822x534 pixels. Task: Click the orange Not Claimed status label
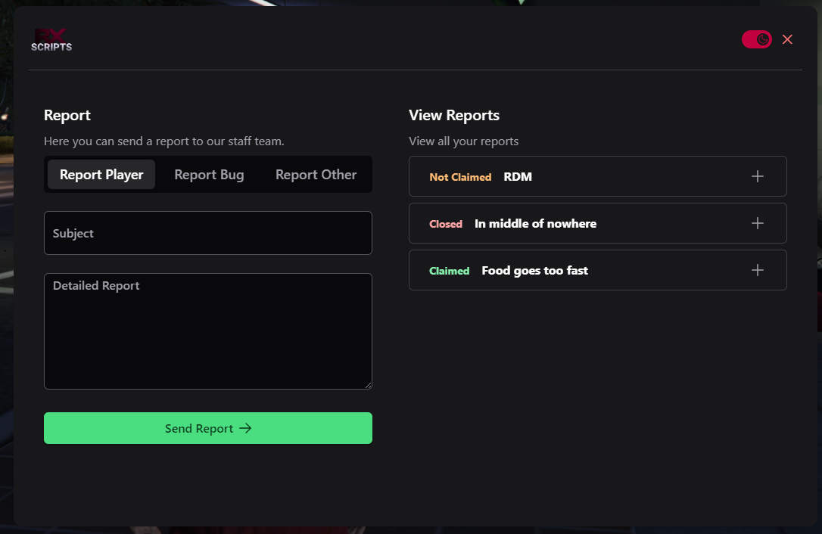point(460,177)
